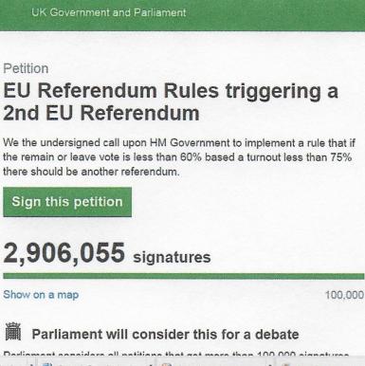365x366 pixels.
Task: Open the Show on a map link
Action: [x=41, y=295]
